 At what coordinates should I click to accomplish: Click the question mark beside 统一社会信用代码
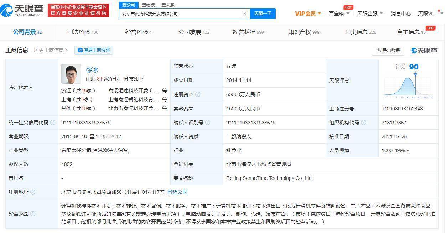point(53,123)
